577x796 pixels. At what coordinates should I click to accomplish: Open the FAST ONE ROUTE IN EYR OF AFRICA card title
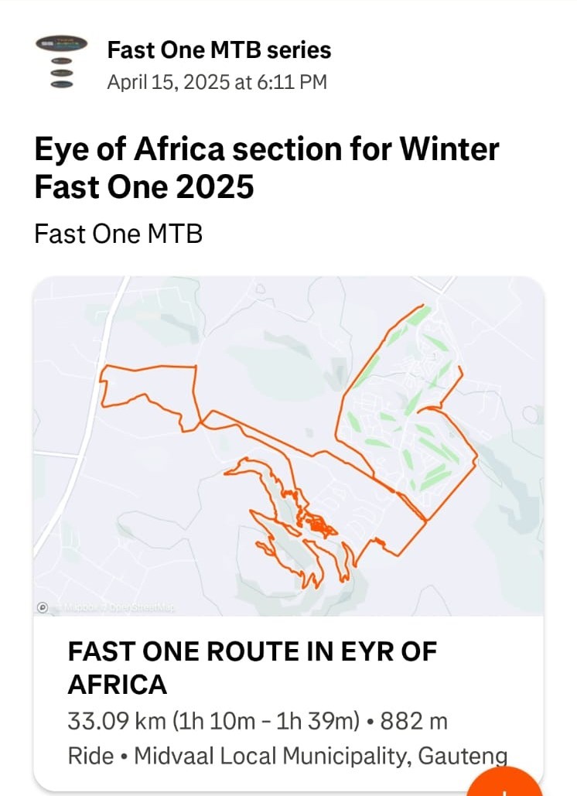(x=252, y=668)
